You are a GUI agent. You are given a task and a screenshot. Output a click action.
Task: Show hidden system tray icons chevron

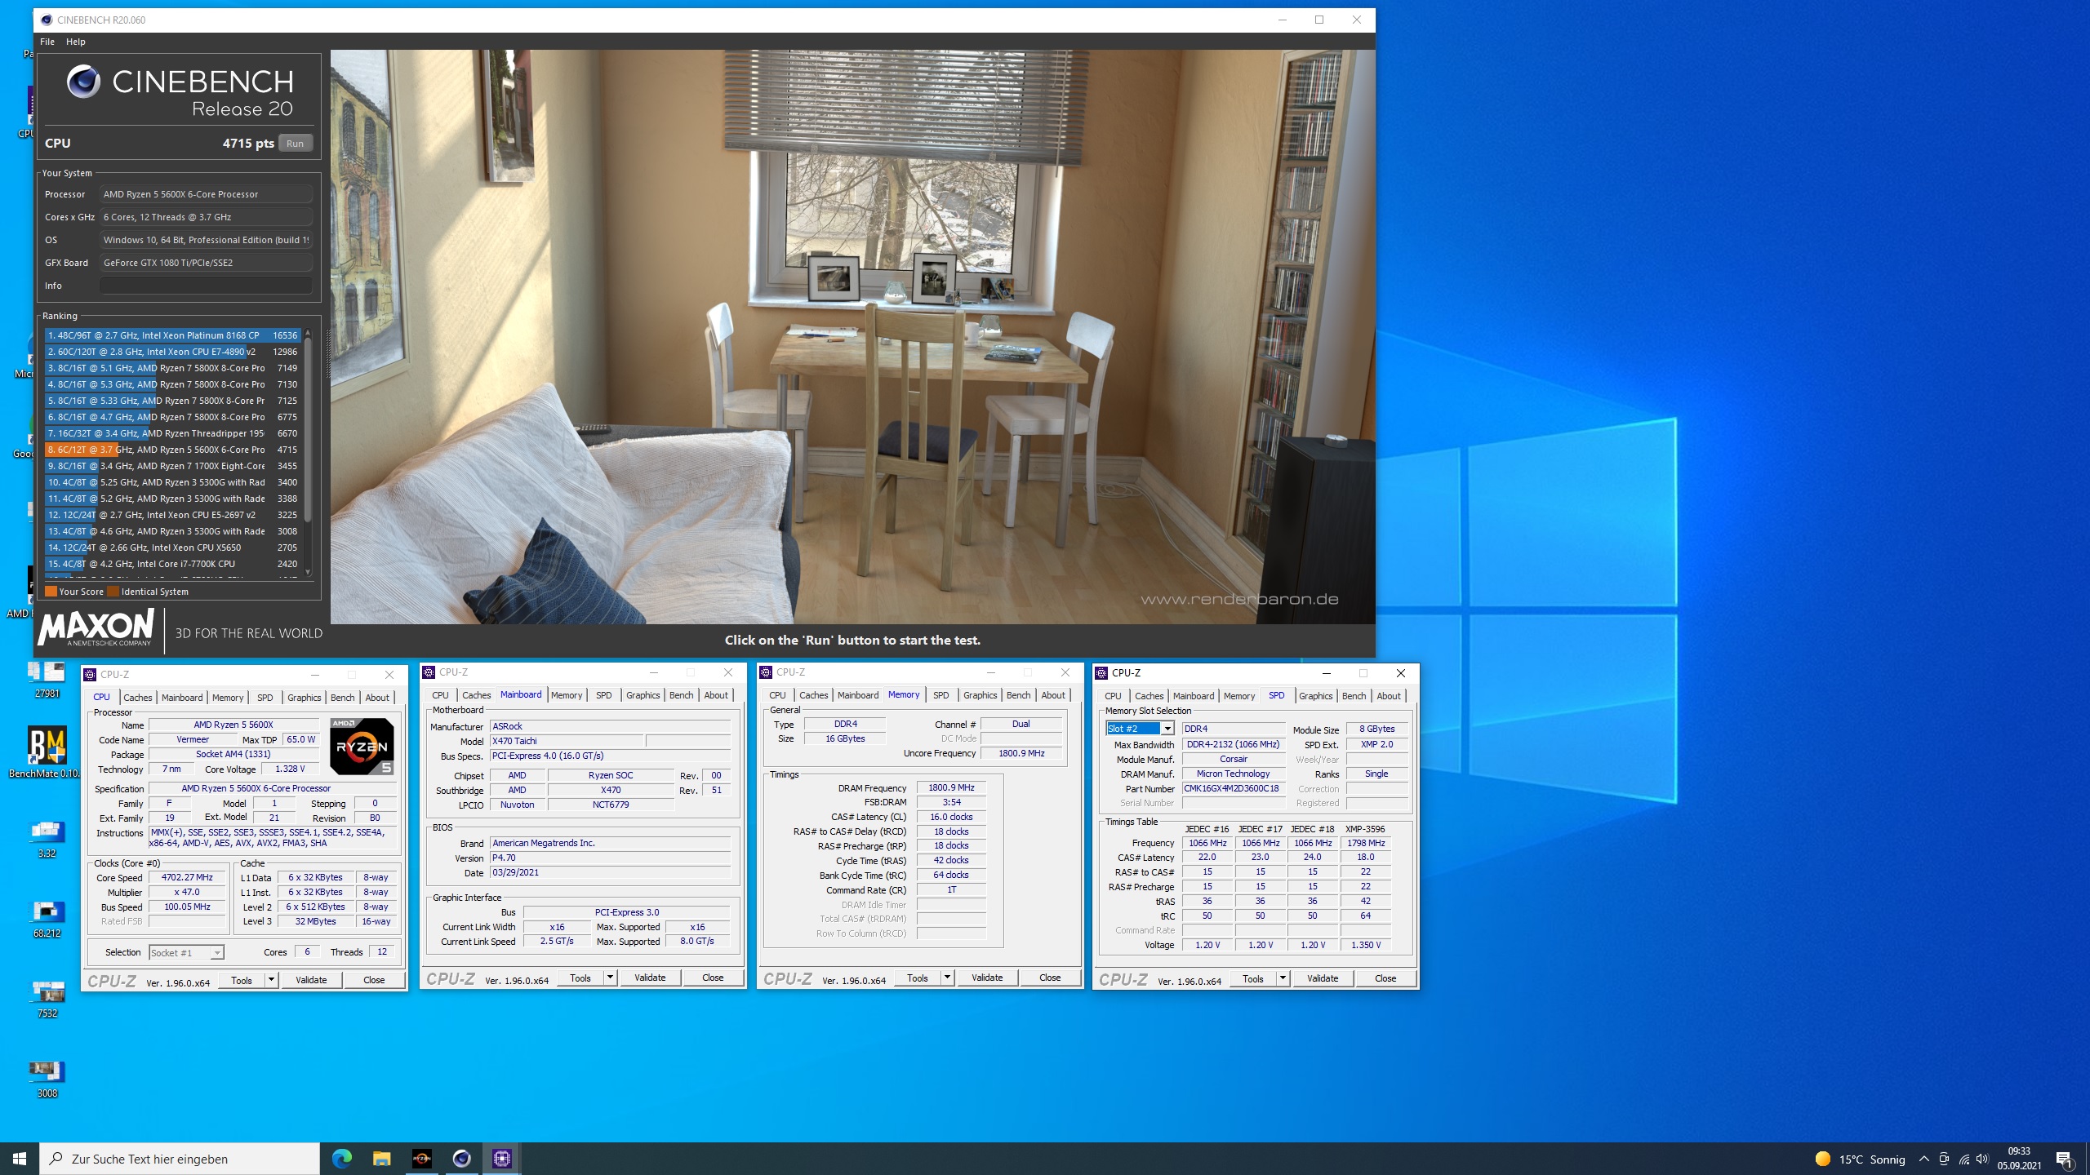pos(1924,1159)
